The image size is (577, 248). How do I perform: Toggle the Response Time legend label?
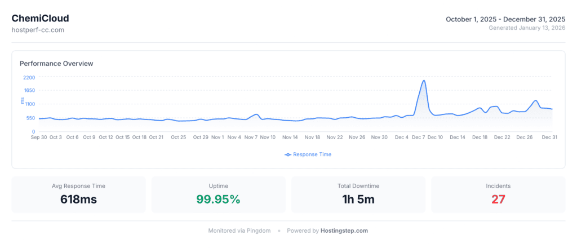(312, 154)
